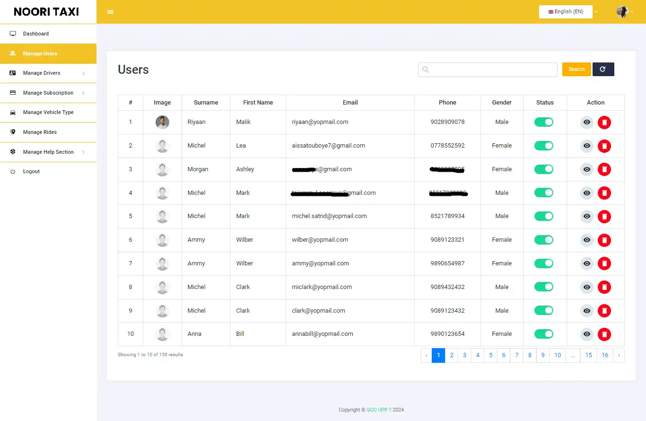Expand the Manage Drivers submenu

pyautogui.click(x=41, y=73)
